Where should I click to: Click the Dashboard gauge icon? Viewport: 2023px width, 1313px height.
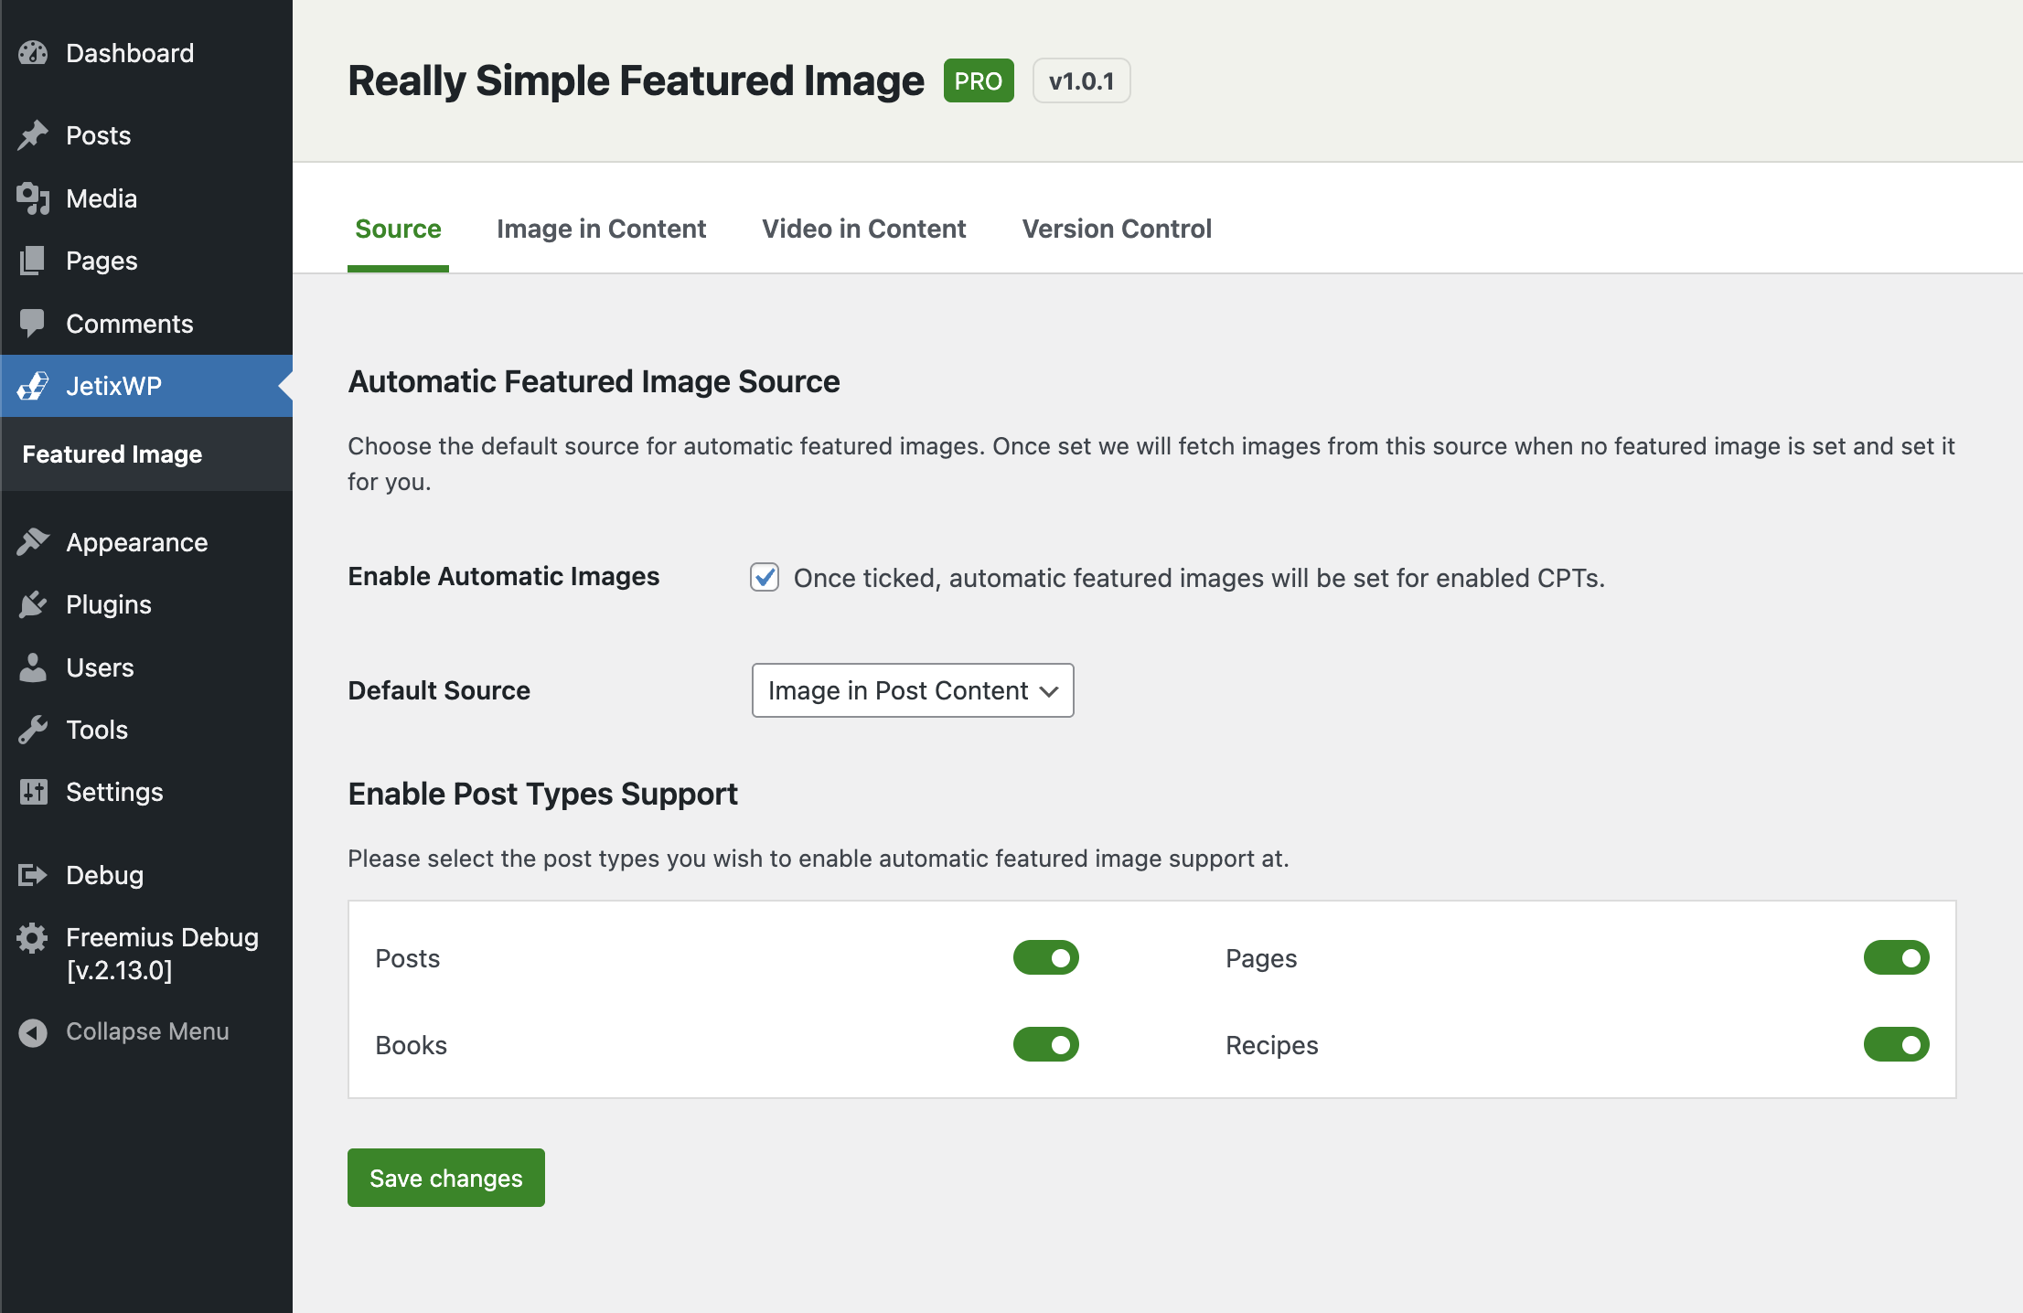tap(33, 53)
